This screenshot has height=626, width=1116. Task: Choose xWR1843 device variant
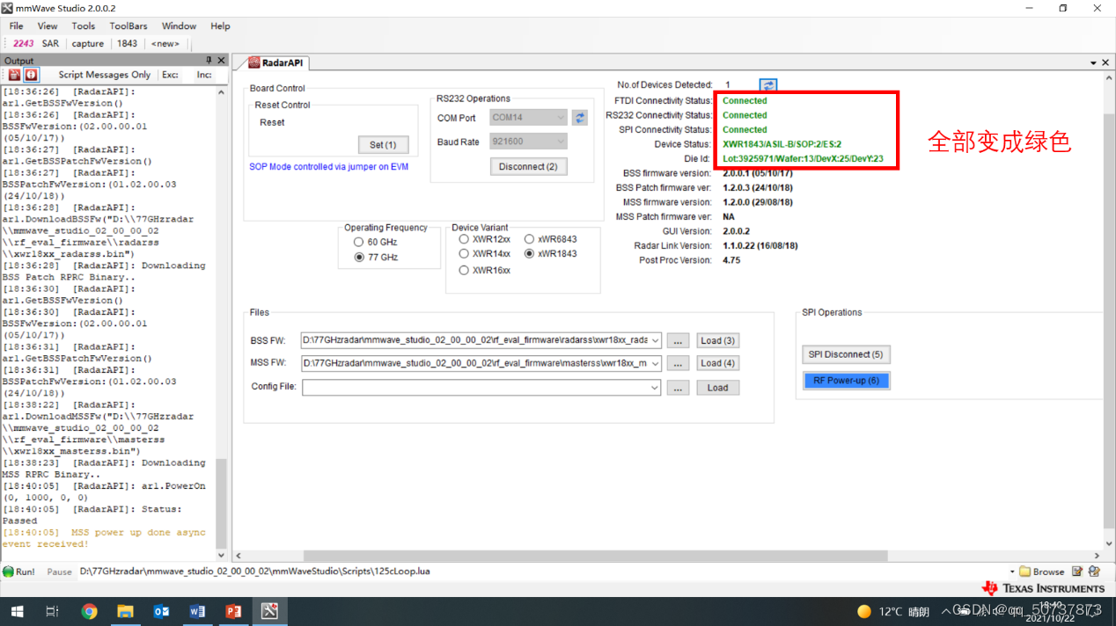point(529,254)
